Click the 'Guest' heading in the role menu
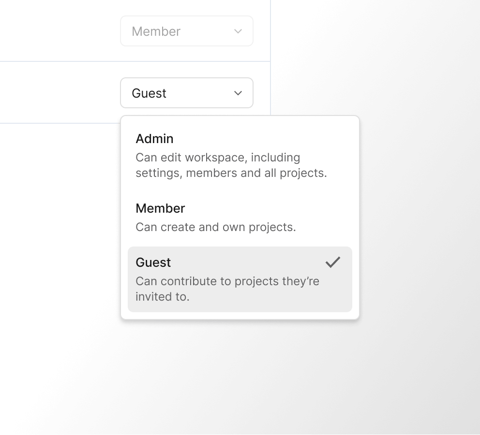 pyautogui.click(x=153, y=262)
